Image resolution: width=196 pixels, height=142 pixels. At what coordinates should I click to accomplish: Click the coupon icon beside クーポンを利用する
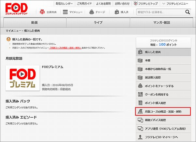(x=140, y=94)
